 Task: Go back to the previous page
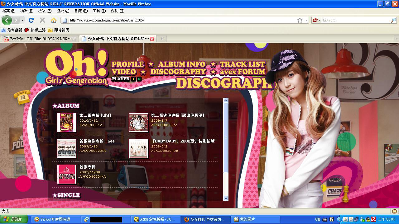click(7, 20)
